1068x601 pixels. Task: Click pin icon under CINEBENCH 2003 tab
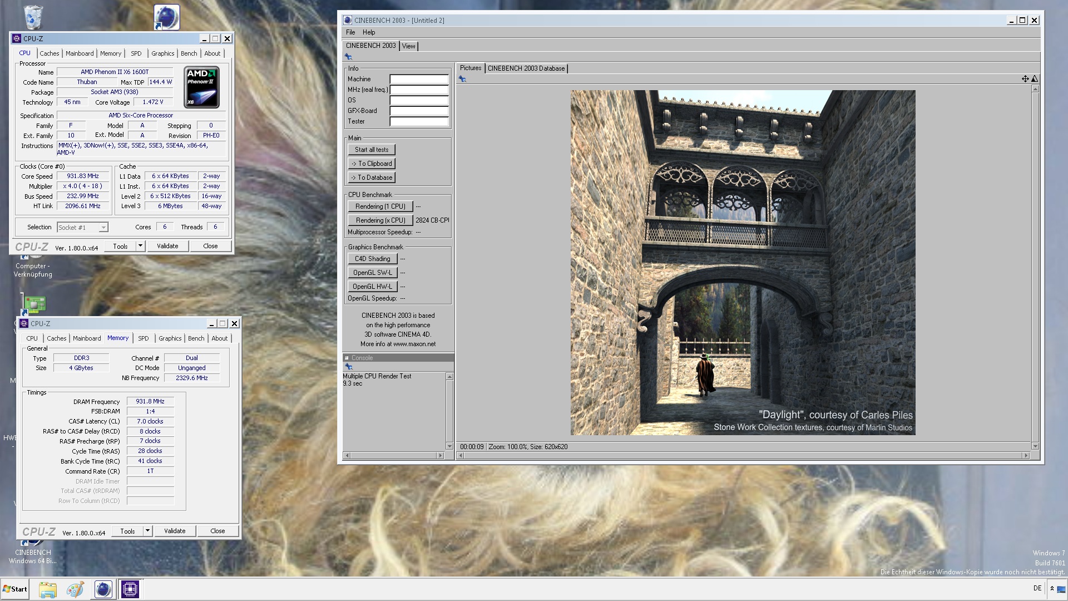[348, 57]
